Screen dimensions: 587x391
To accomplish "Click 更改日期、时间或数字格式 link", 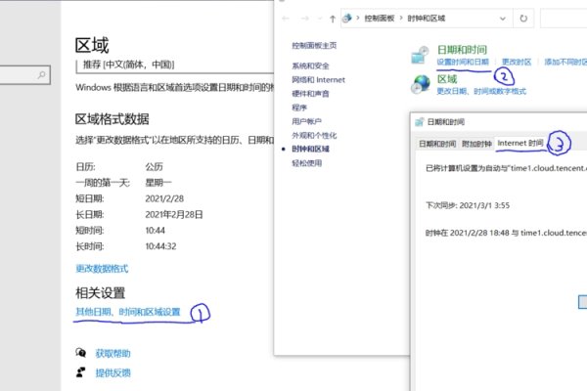I will coord(481,91).
